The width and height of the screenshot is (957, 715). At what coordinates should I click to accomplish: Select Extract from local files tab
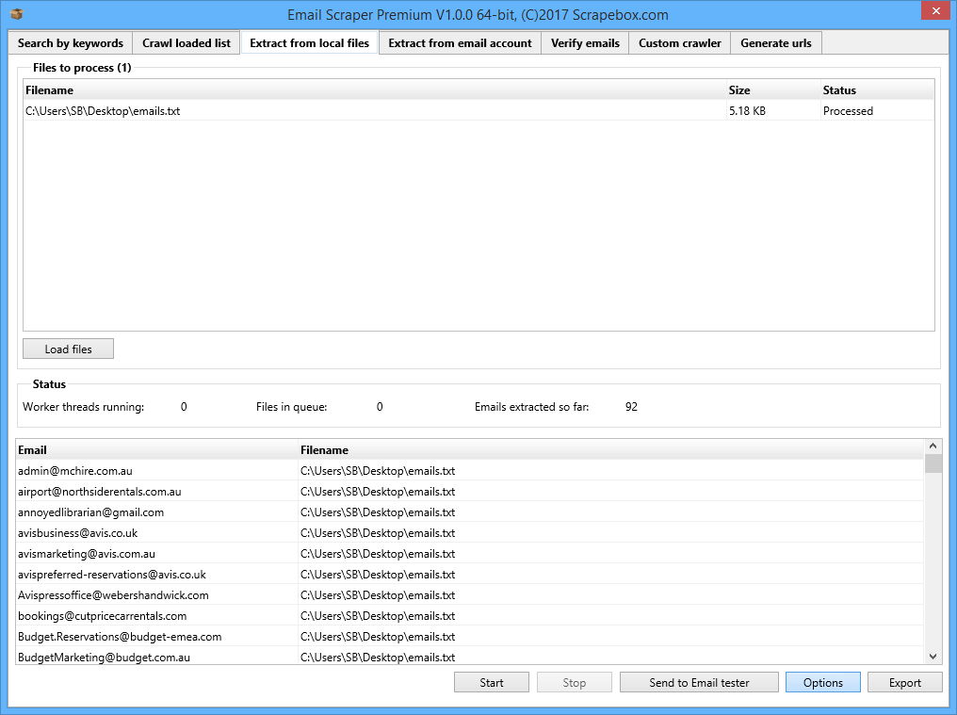click(310, 42)
